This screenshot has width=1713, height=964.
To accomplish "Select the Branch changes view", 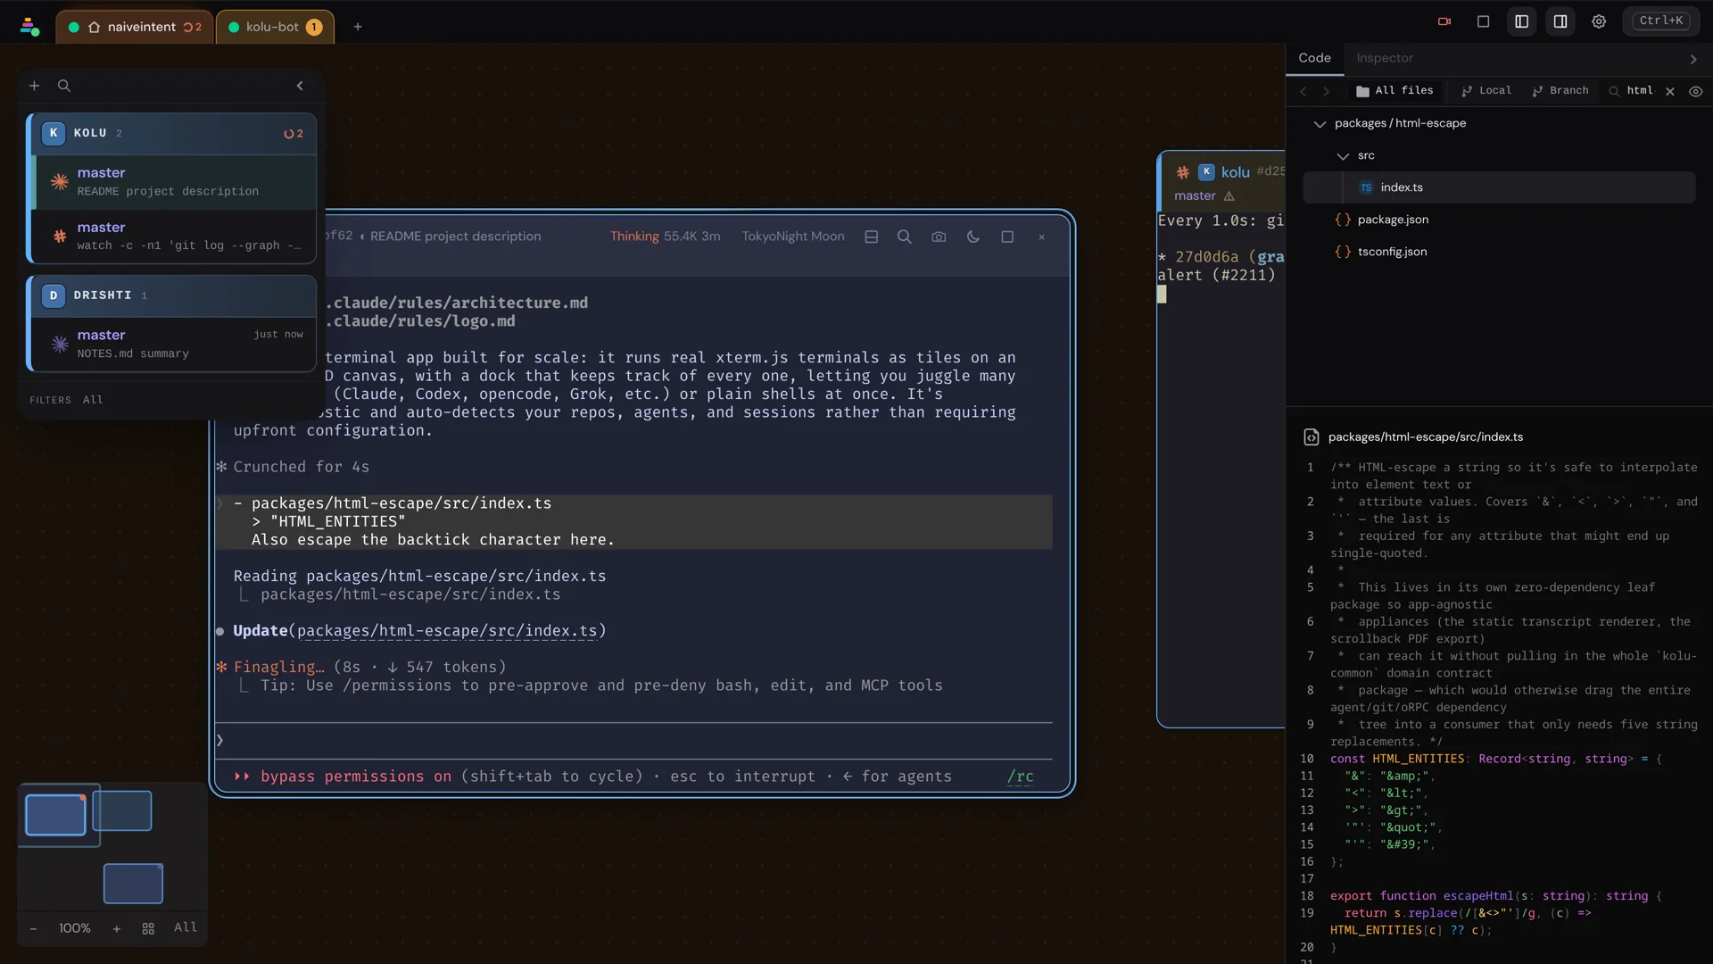I will [x=1560, y=91].
